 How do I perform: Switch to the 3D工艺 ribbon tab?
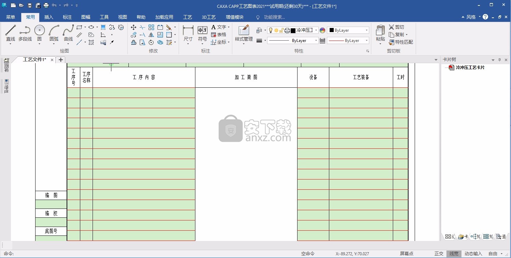coord(209,17)
